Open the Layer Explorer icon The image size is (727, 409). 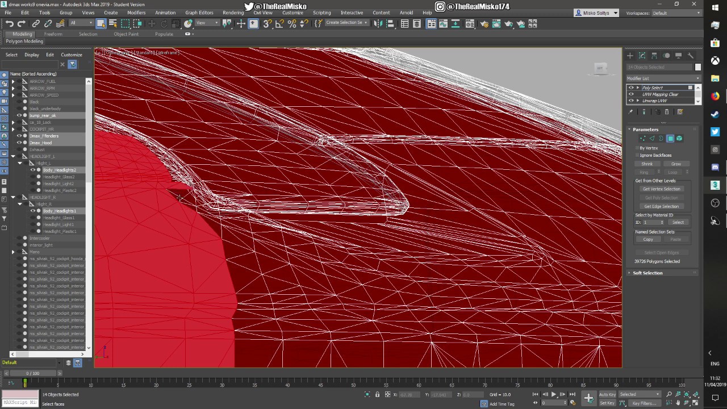(x=417, y=23)
